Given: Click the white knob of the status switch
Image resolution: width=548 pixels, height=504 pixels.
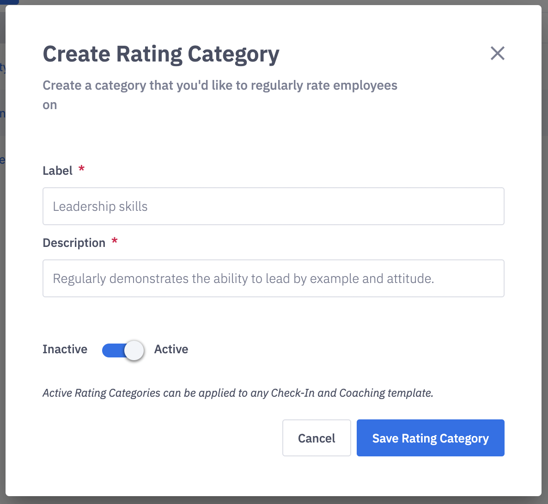Looking at the screenshot, I should pyautogui.click(x=134, y=350).
